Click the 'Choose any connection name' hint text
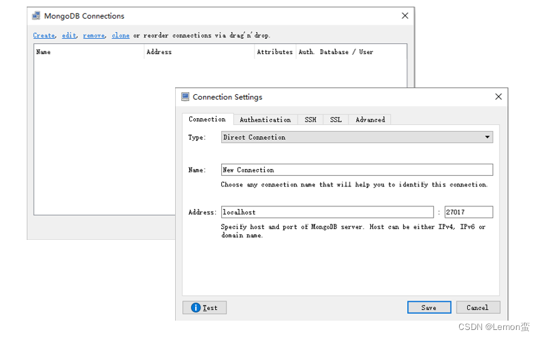 tap(354, 184)
